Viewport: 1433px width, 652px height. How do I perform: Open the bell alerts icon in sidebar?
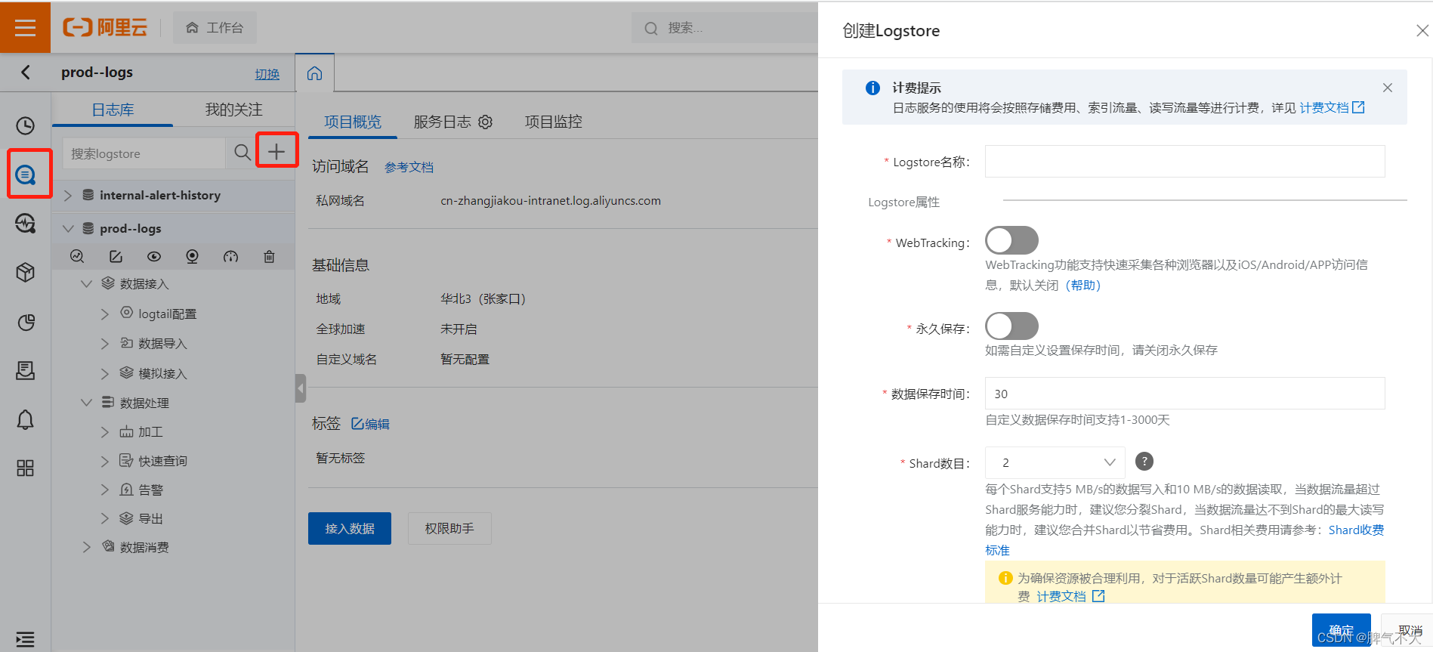26,420
